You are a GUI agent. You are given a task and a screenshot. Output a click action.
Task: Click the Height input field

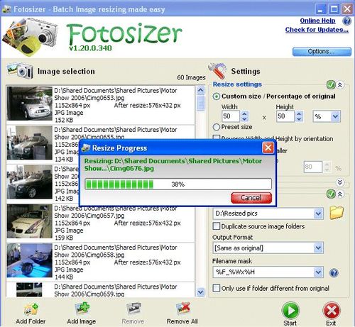285,116
